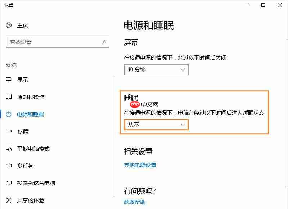Select 主页 in the left navigation

[x=22, y=25]
